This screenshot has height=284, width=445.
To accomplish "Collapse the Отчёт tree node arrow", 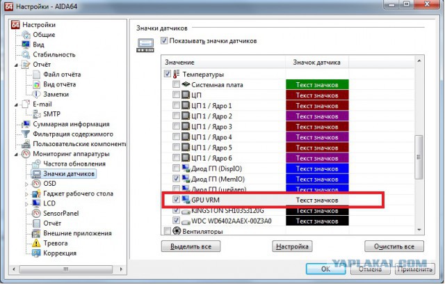I will 16,65.
